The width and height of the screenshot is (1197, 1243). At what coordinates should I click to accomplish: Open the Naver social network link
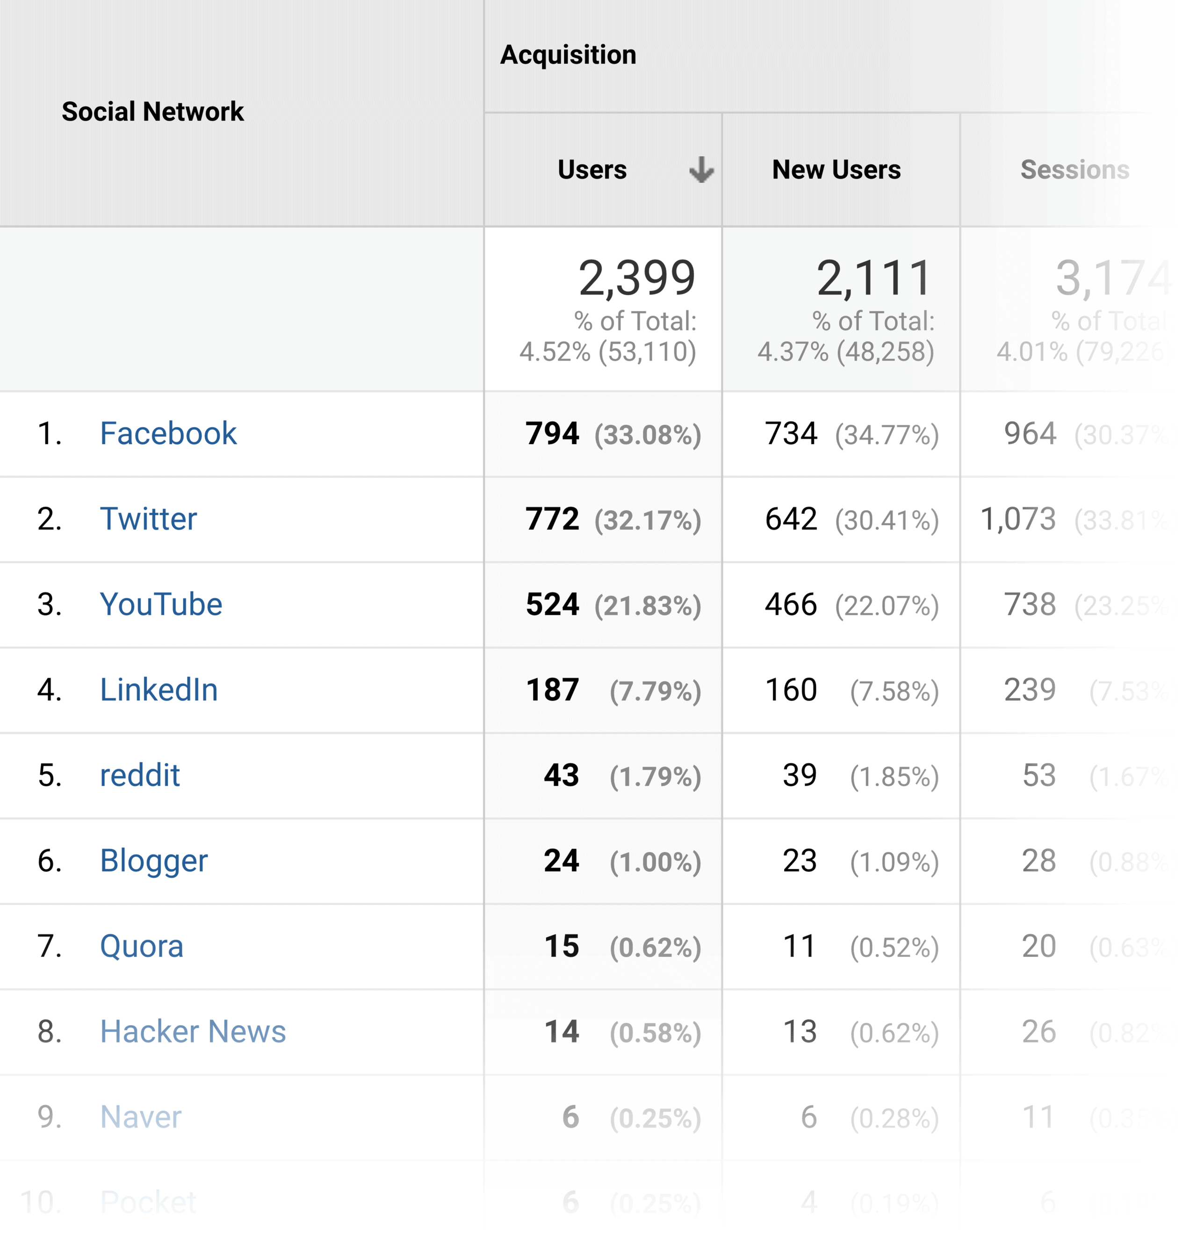coord(141,1117)
